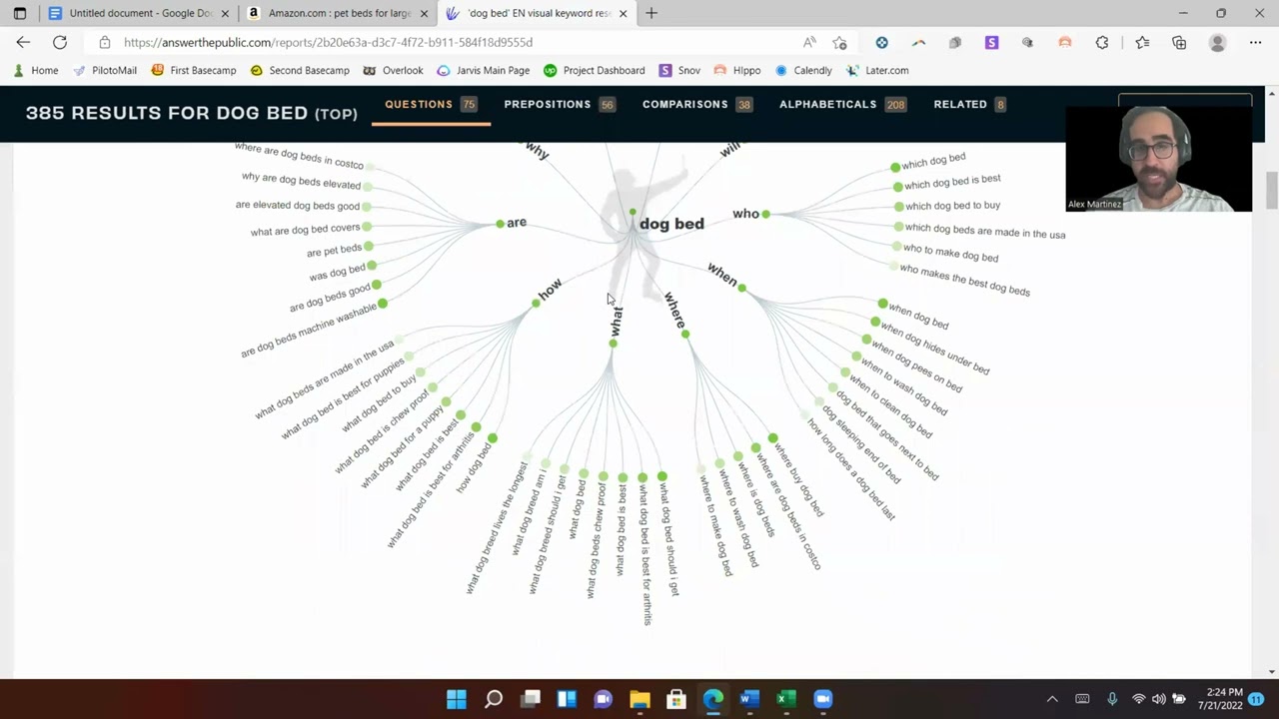The height and width of the screenshot is (719, 1279).
Task: Open the browser profile avatar
Action: pyautogui.click(x=1217, y=42)
